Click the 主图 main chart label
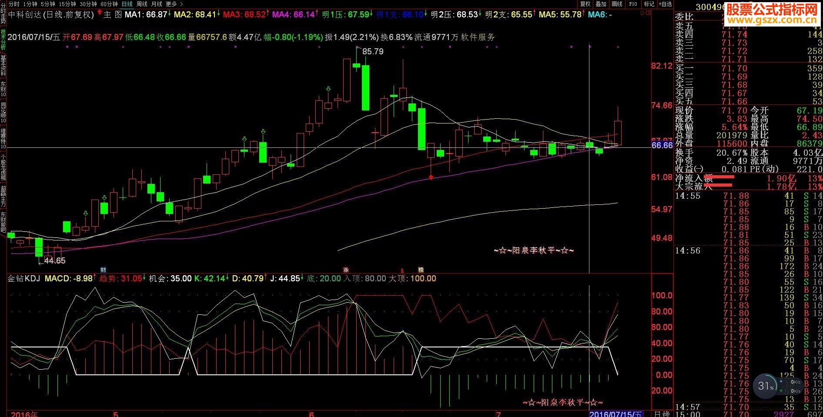823x417 pixels. [x=113, y=14]
